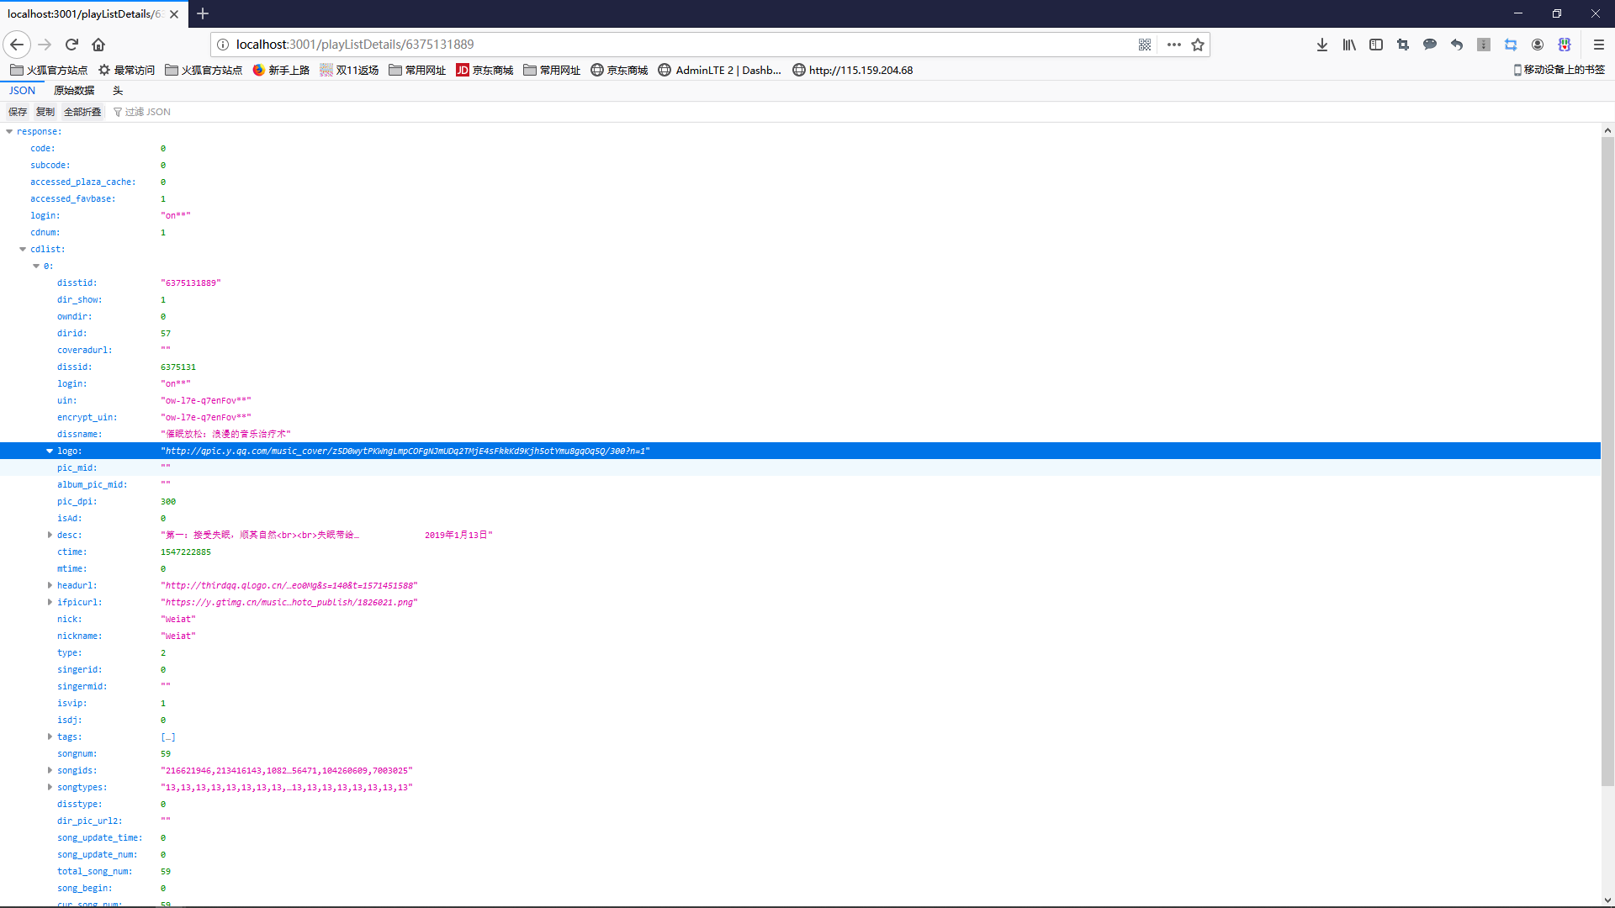Viewport: 1615px width, 908px height.
Task: Switch to the 原始数据 raw data tab
Action: 74,91
